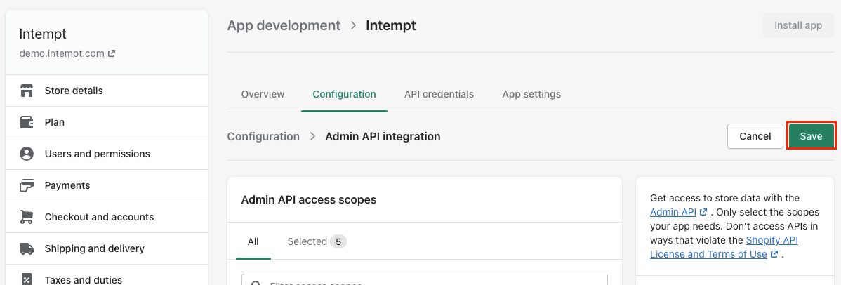Click the Intempt store name heading
Screen dimensions: 841x285
[43, 34]
